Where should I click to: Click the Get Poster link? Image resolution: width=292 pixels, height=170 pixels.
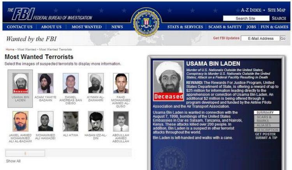(x=266, y=134)
